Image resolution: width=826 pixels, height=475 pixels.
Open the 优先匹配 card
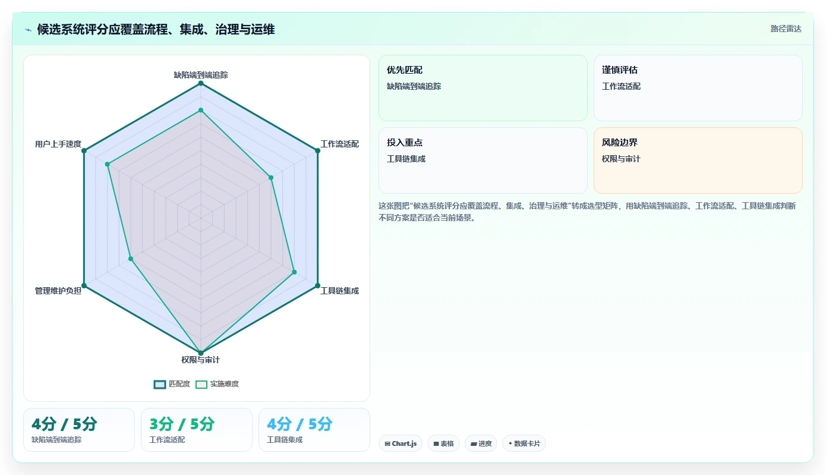coord(483,88)
